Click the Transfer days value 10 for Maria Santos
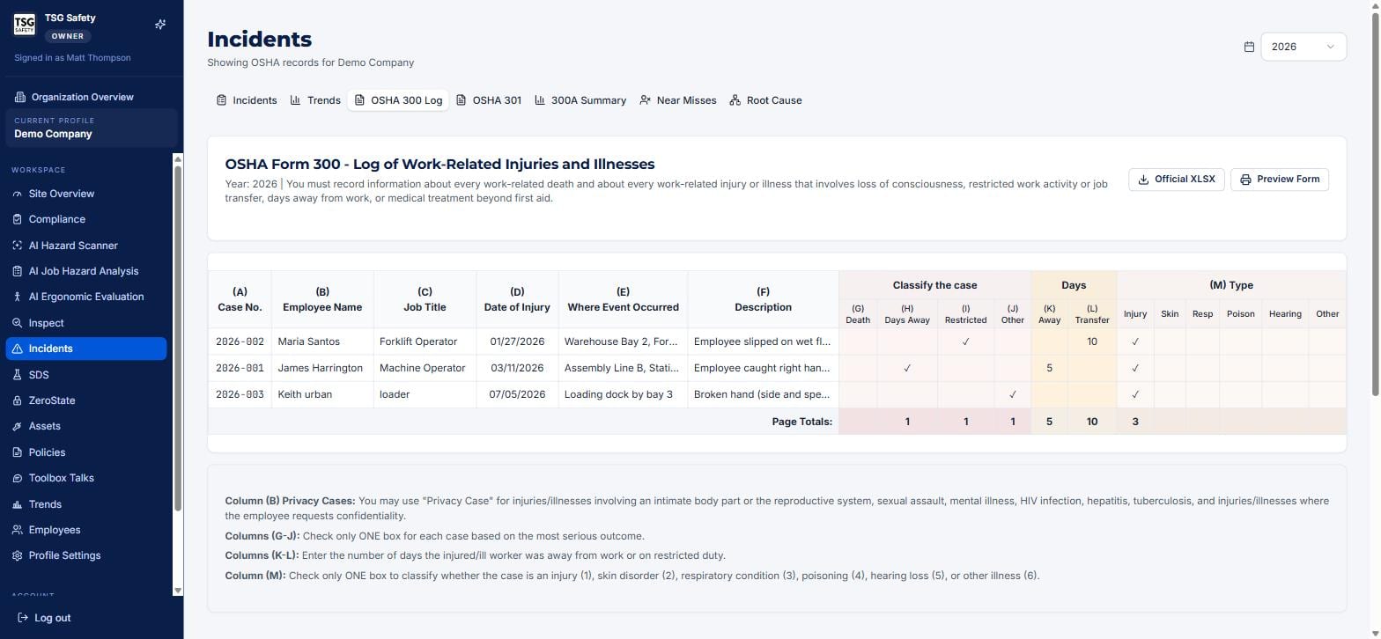The width and height of the screenshot is (1381, 639). [1092, 342]
